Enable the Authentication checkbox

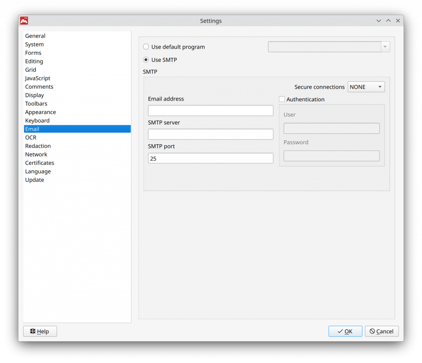[x=282, y=99]
